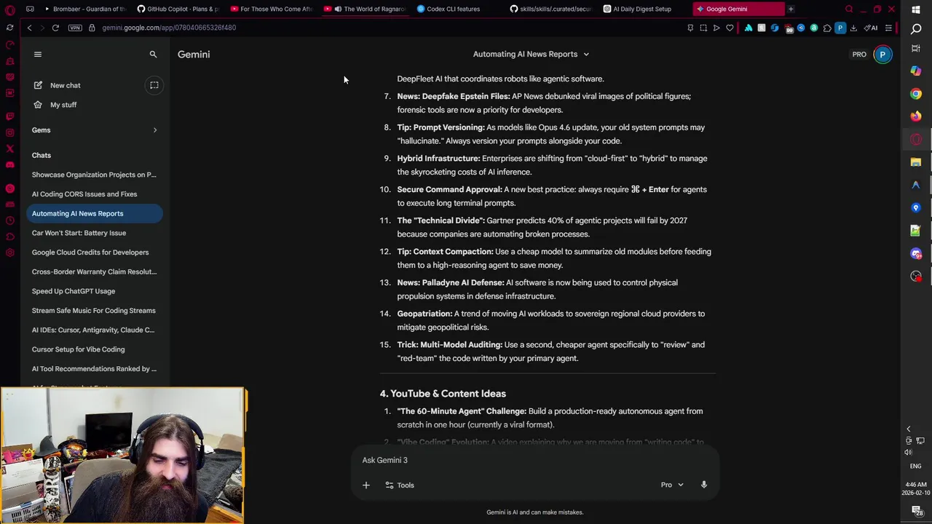Open the Windows Start button
Image resolution: width=932 pixels, height=524 pixels.
point(916,9)
